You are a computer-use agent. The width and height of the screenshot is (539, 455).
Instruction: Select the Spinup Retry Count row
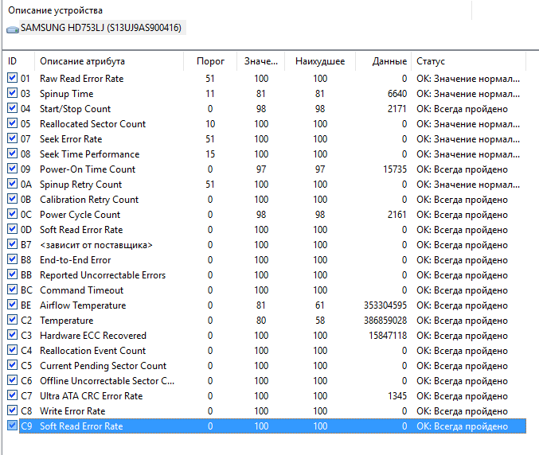pyautogui.click(x=272, y=185)
